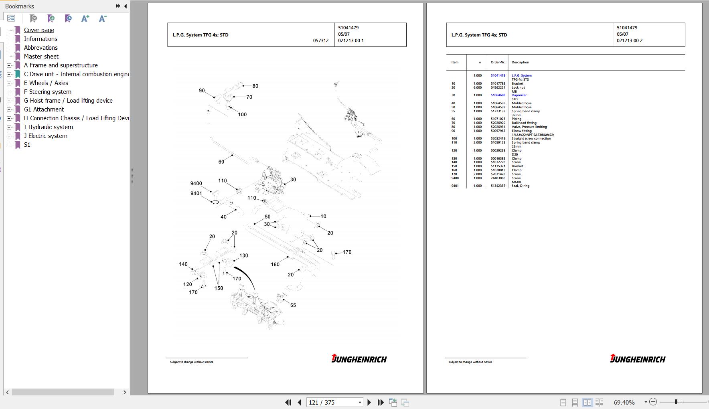The image size is (709, 409).
Task: Toggle facing two-page view
Action: pyautogui.click(x=587, y=402)
